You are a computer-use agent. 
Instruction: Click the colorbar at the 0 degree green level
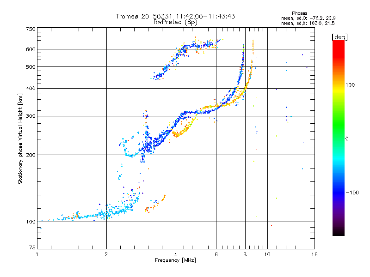click(x=339, y=138)
